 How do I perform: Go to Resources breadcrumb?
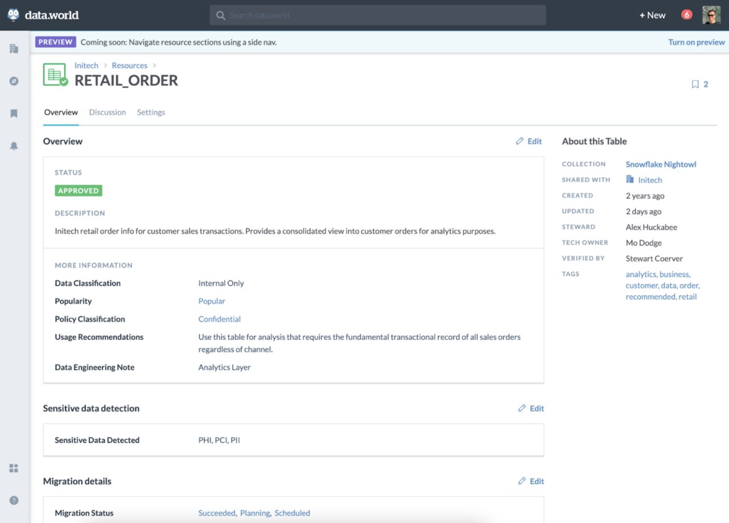129,65
